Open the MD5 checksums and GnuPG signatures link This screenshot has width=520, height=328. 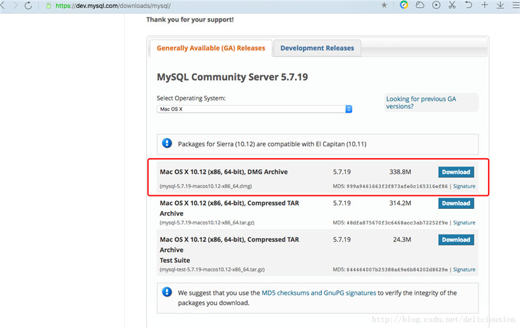click(x=318, y=293)
